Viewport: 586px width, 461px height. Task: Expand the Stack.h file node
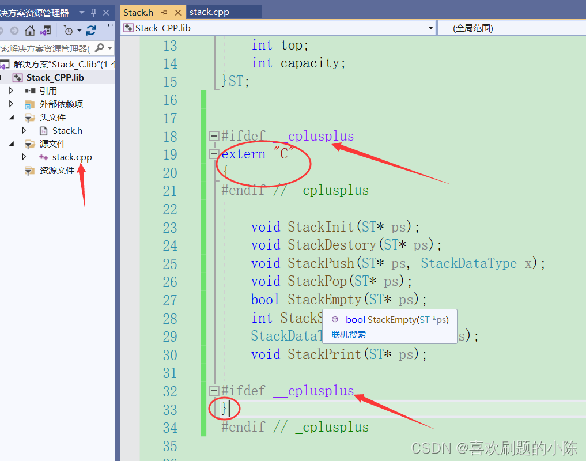click(24, 130)
